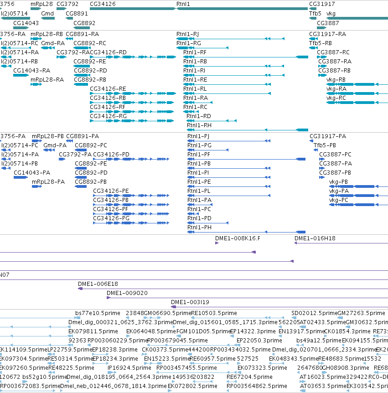Open EST RP003564862.5prime
388x393 pixels.
[x=257, y=386]
